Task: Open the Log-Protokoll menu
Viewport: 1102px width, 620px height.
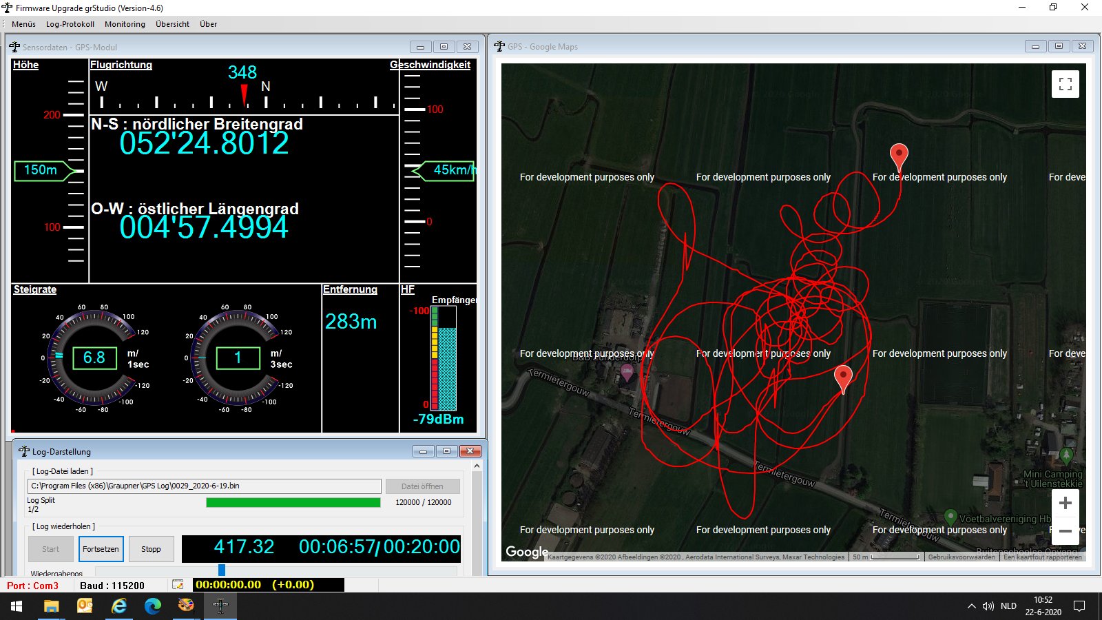Action: pos(70,24)
